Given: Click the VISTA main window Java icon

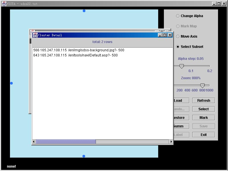Looking at the screenshot, I should 4,4.
